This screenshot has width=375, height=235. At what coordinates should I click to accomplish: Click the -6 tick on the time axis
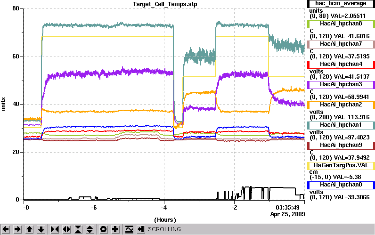pos(94,208)
